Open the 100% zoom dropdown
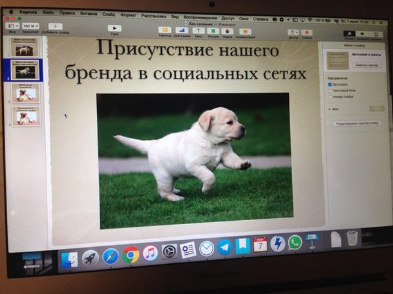This screenshot has height=294, width=393. point(31,25)
